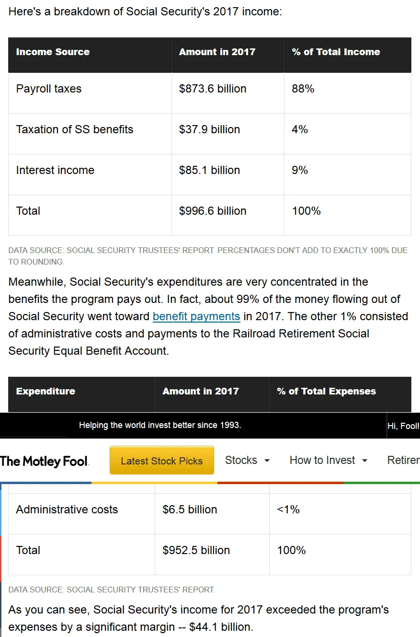Click the Interest income row label
The width and height of the screenshot is (420, 637).
coord(55,170)
